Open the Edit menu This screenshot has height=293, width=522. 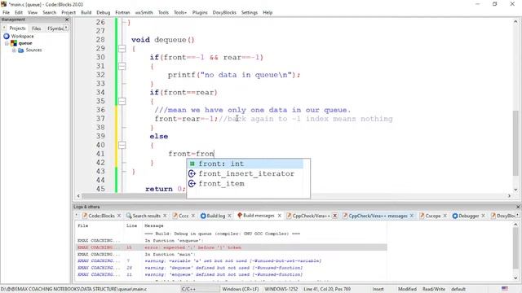pos(19,12)
